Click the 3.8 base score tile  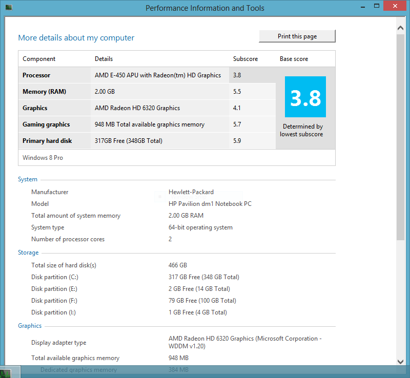pyautogui.click(x=305, y=97)
